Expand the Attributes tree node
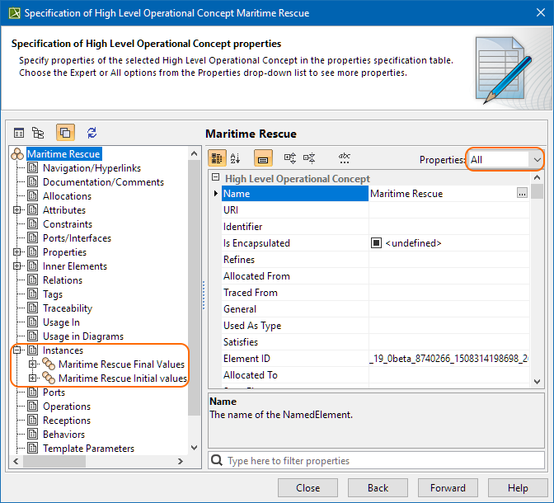Screen dimensions: 554x503 tap(17, 210)
